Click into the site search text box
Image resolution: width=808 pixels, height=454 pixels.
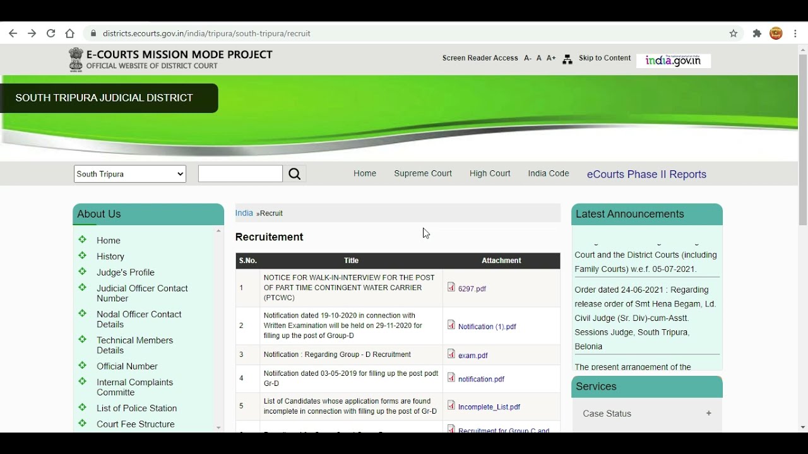(241, 174)
